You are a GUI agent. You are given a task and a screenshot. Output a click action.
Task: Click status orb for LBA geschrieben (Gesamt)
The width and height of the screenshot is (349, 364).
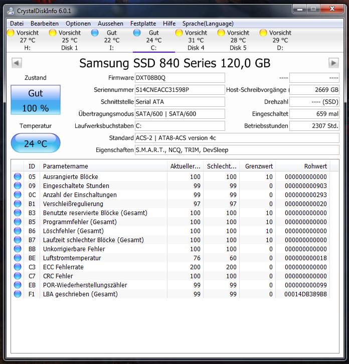pos(18,294)
